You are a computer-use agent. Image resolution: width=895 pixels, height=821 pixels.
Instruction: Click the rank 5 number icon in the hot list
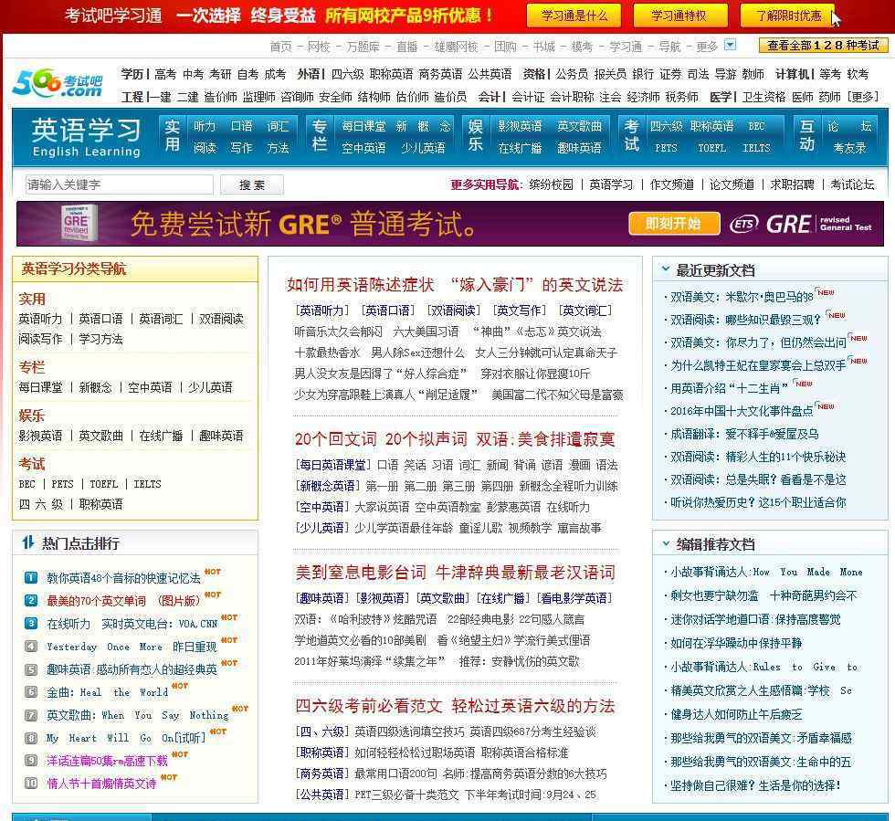click(30, 668)
